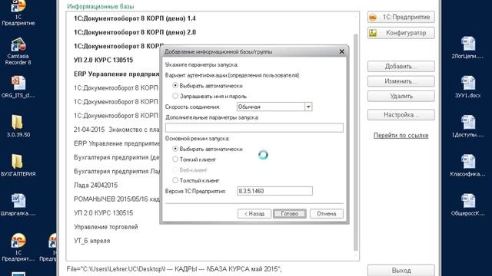Click Удалить button in launcher
The height and width of the screenshot is (276, 492).
[x=401, y=96]
